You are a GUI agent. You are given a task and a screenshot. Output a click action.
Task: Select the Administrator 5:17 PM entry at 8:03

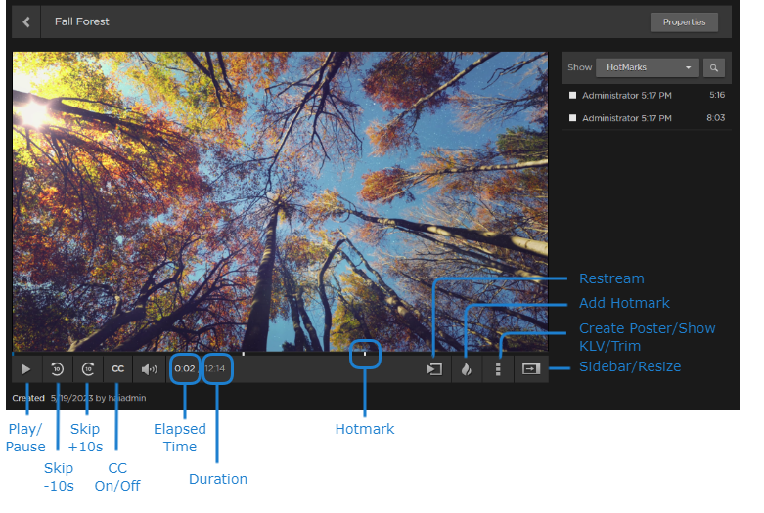[626, 118]
